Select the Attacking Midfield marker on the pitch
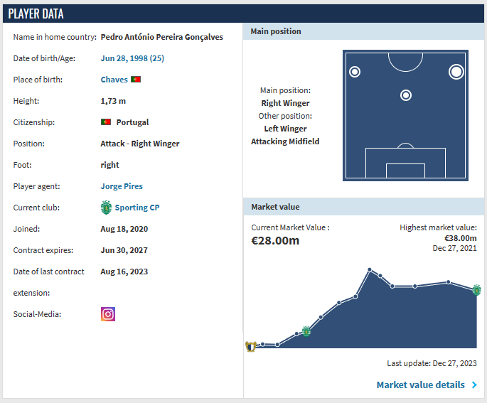The width and height of the screenshot is (487, 403). (x=405, y=95)
